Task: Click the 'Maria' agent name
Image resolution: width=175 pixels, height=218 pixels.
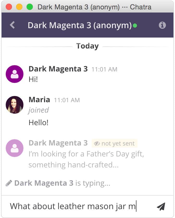Action: click(x=39, y=100)
